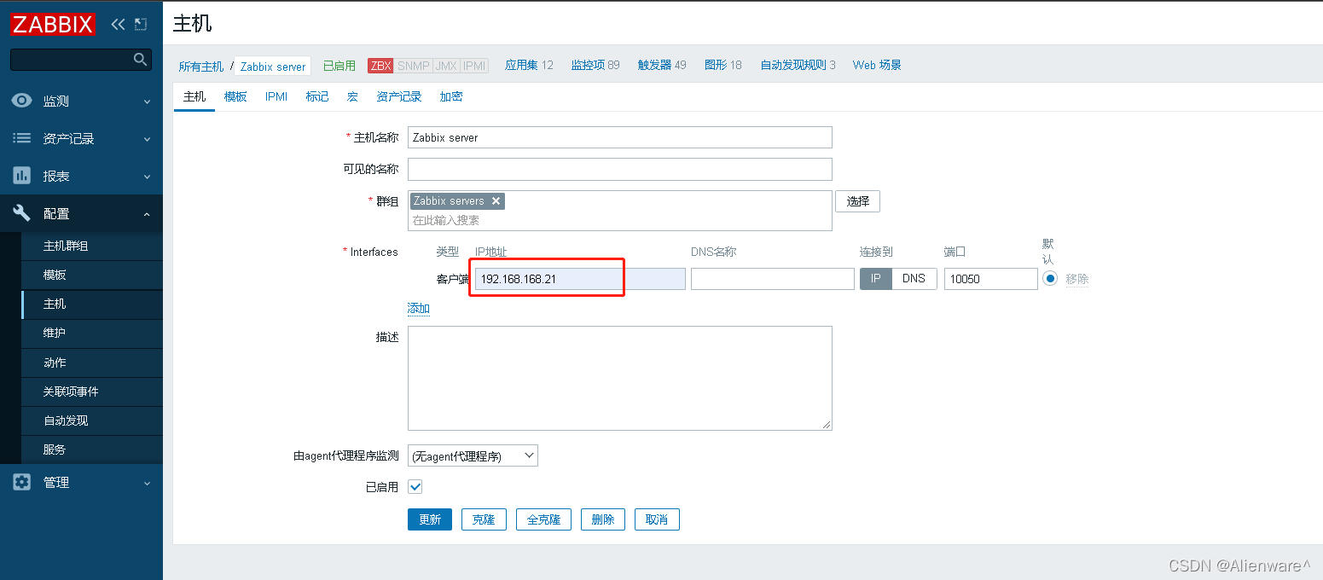The width and height of the screenshot is (1323, 580).
Task: Open 服务 in sidebar
Action: 92,449
